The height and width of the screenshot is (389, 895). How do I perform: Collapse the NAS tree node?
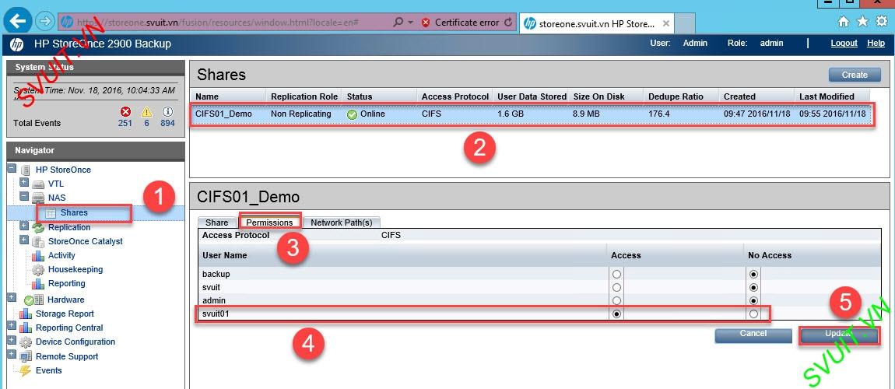coord(24,196)
